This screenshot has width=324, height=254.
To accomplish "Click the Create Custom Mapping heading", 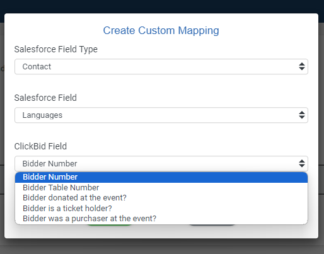I will [161, 31].
